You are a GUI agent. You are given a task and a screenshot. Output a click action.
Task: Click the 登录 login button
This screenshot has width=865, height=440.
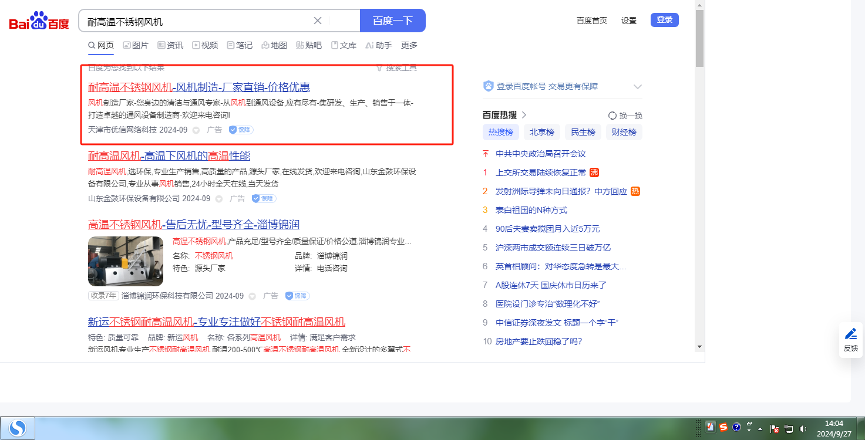click(x=664, y=20)
